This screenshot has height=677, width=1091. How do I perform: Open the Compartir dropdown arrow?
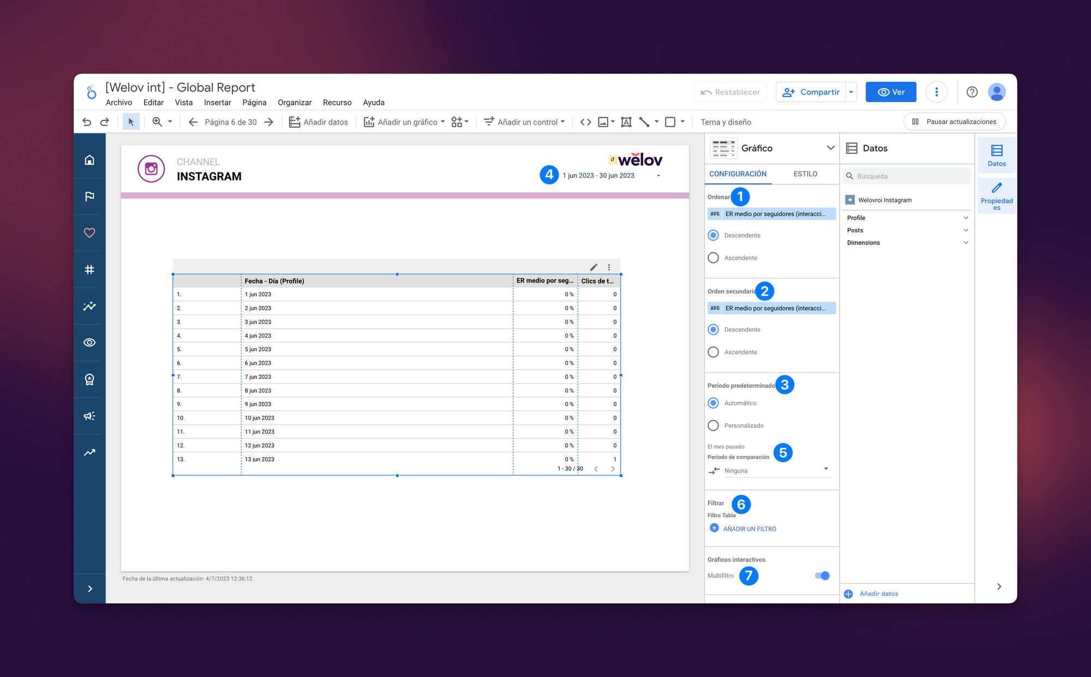(851, 92)
